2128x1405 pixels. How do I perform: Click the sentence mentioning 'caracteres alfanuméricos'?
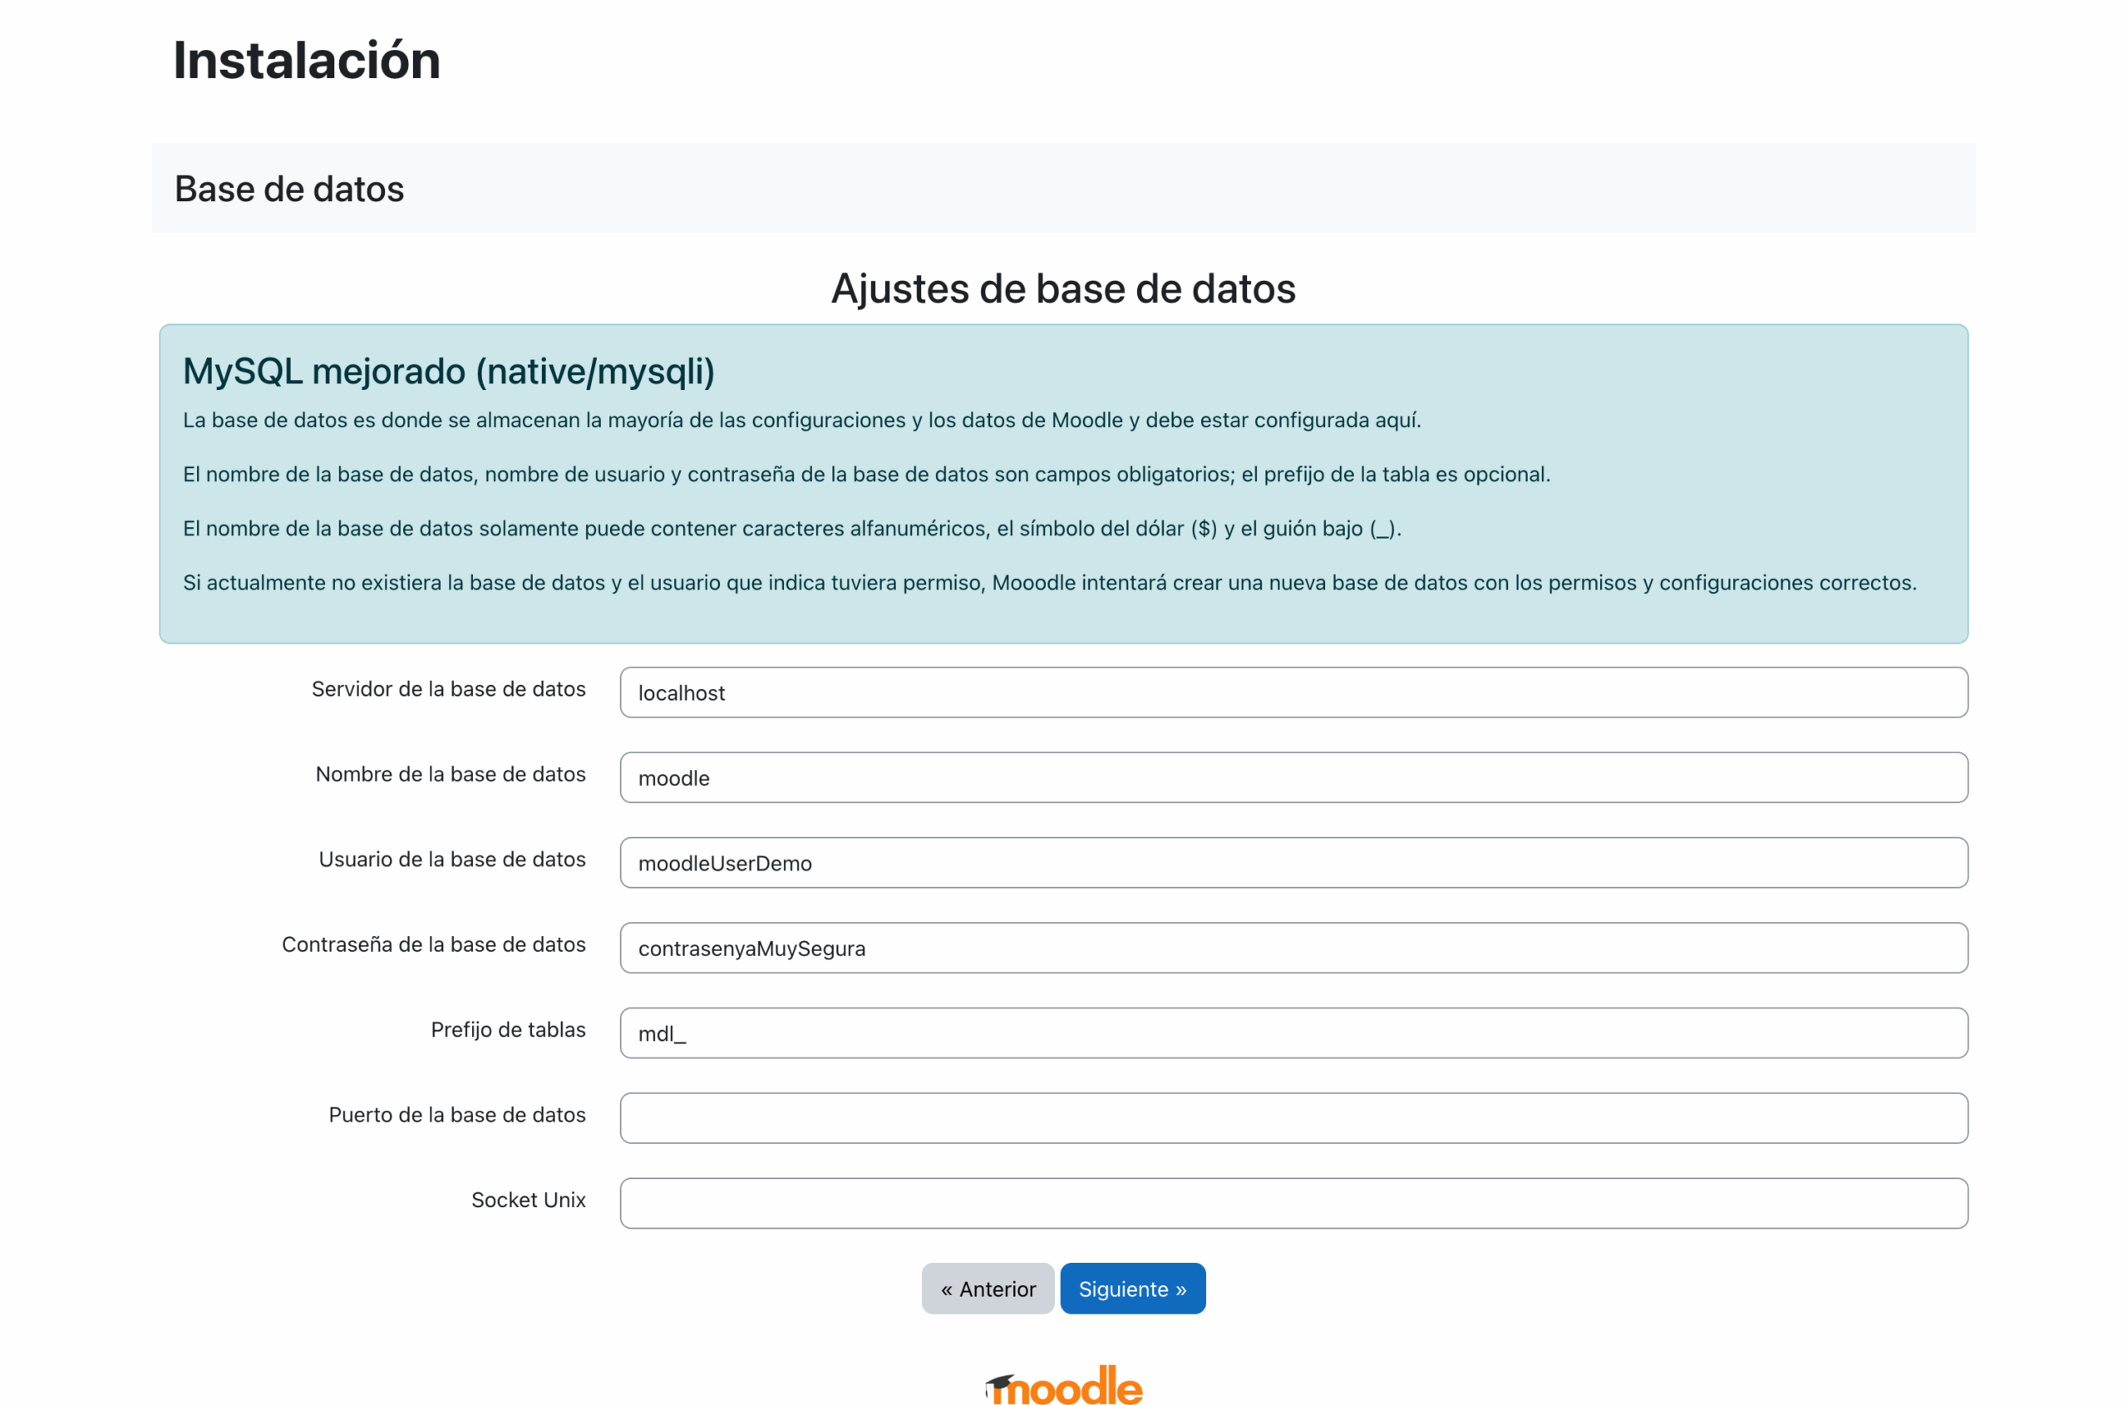[x=792, y=529]
